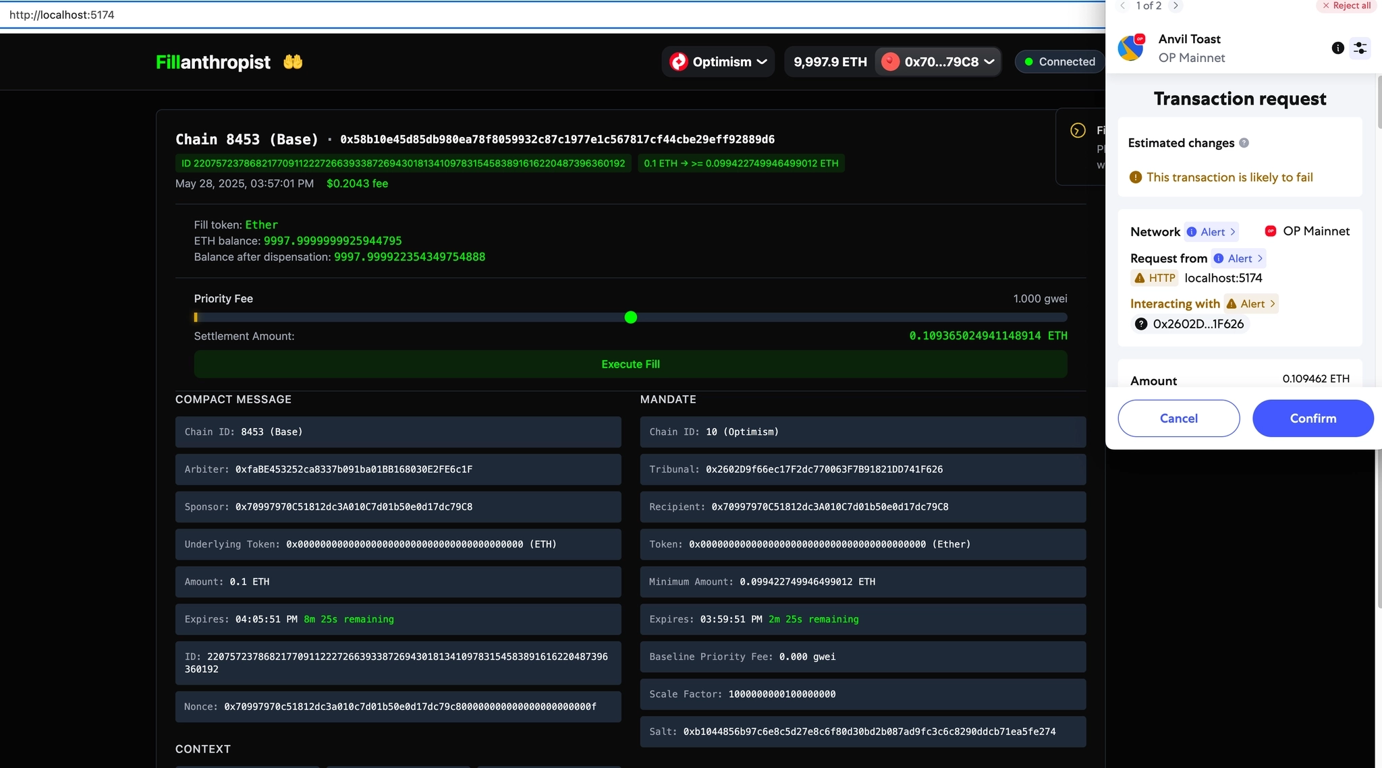The height and width of the screenshot is (768, 1382).
Task: Click the Estimated changes help icon
Action: [x=1244, y=143]
